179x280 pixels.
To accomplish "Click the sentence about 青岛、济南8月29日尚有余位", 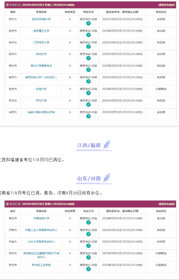I will point(51,193).
